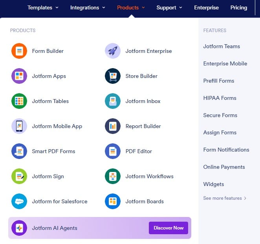Expand the Support dropdown menu

(x=169, y=7)
